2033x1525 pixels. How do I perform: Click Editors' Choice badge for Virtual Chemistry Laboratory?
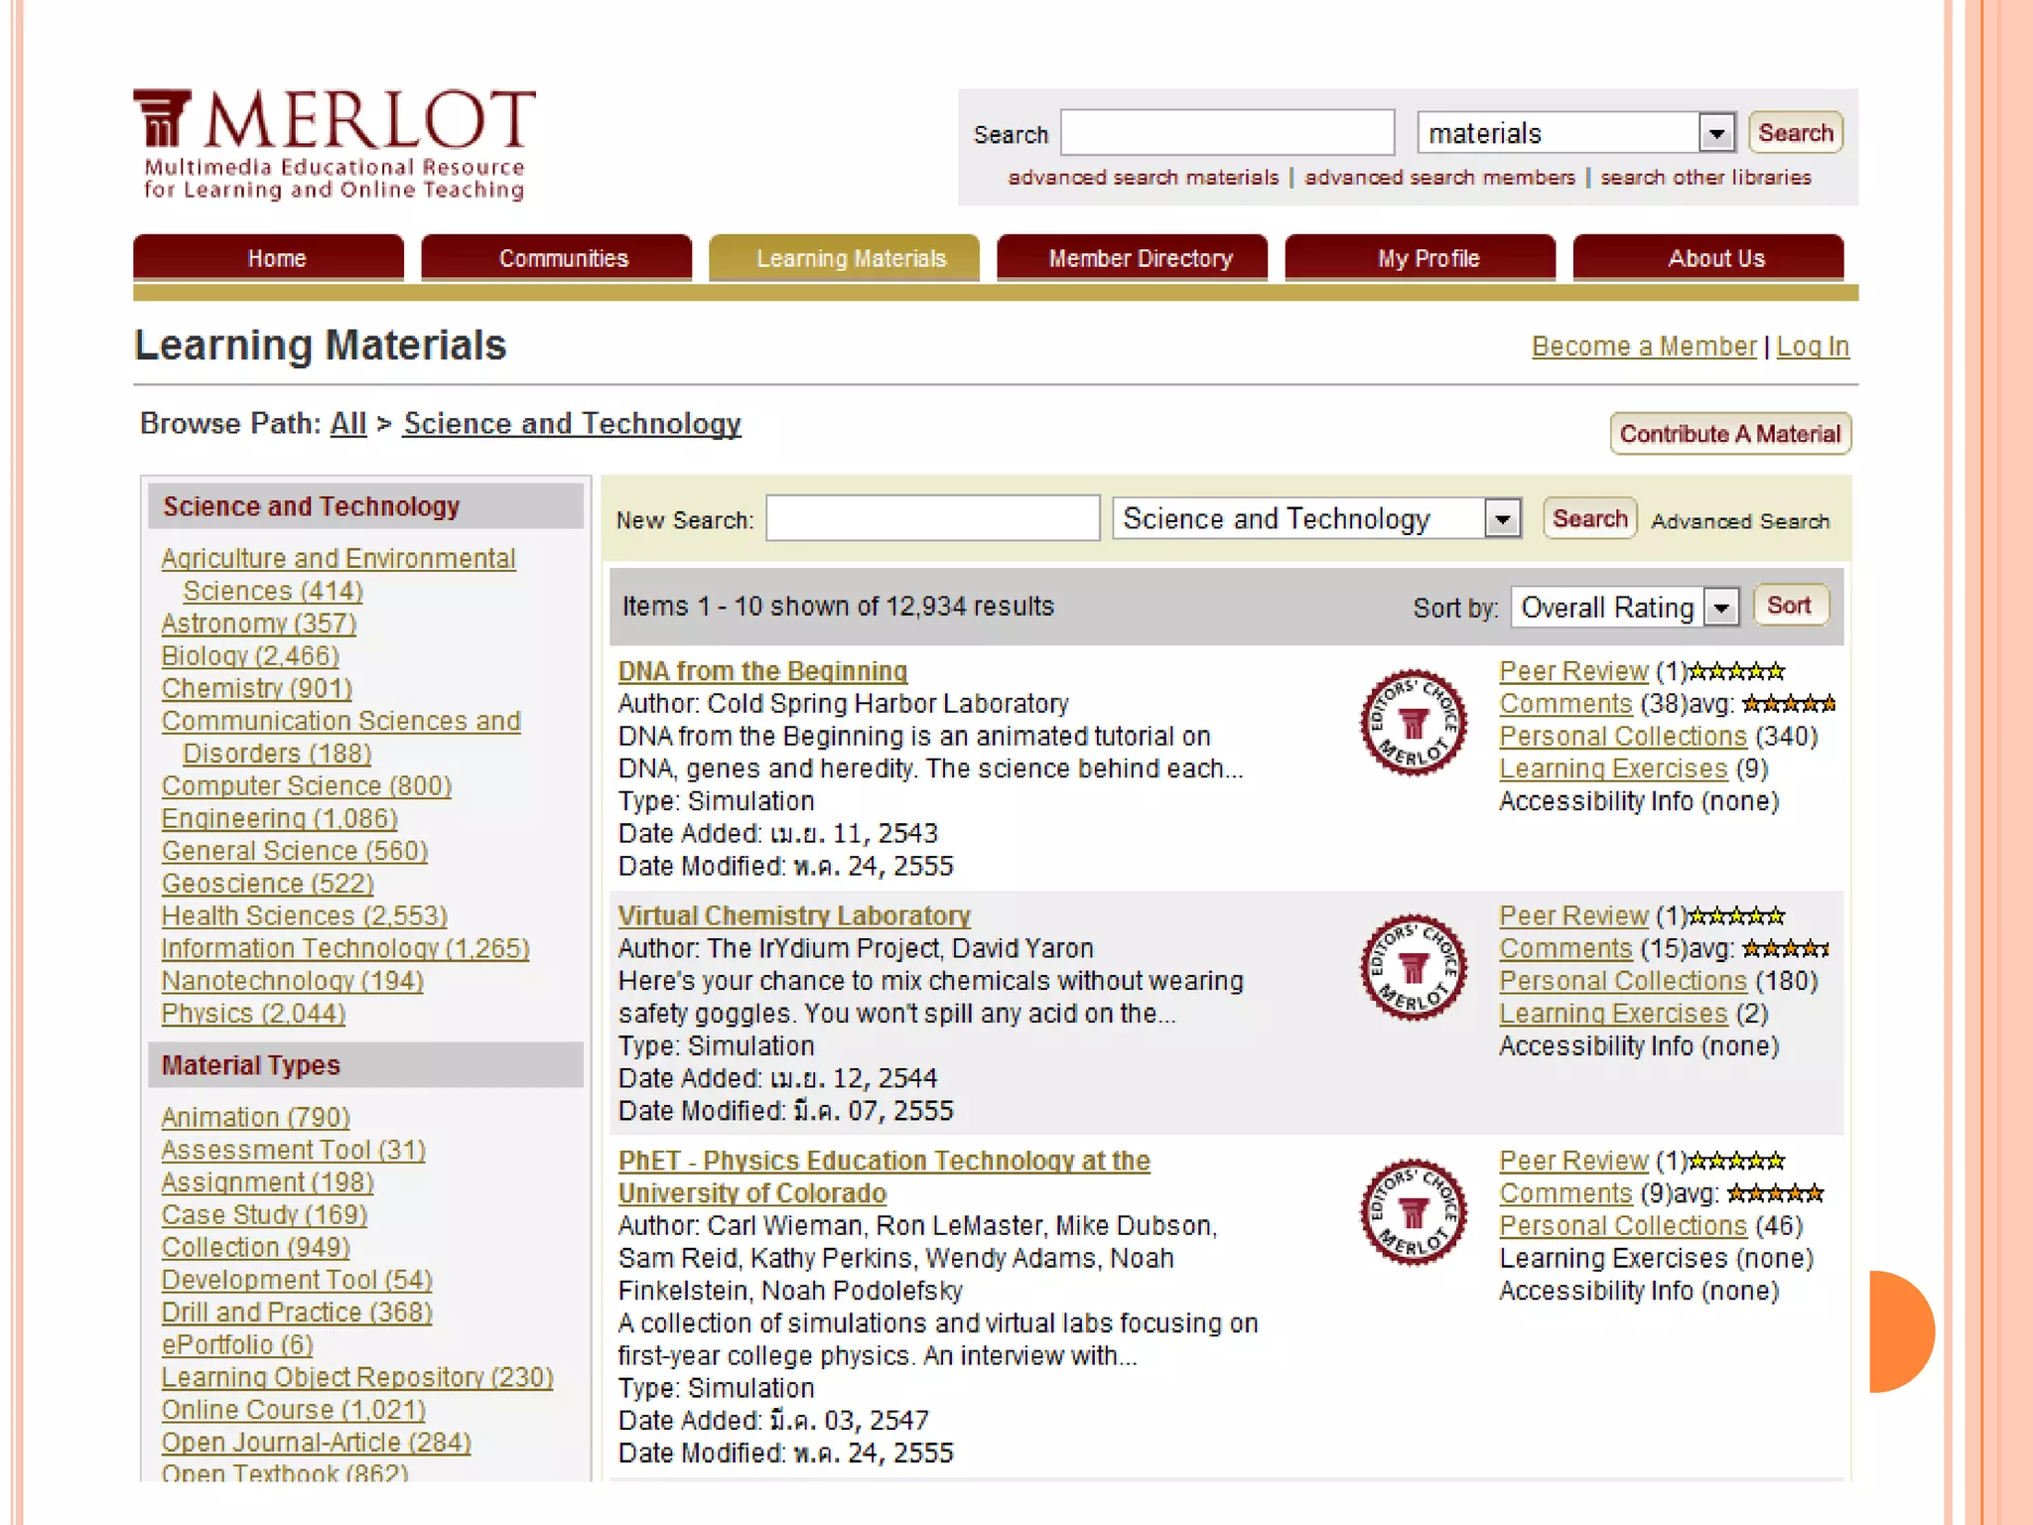[1413, 967]
